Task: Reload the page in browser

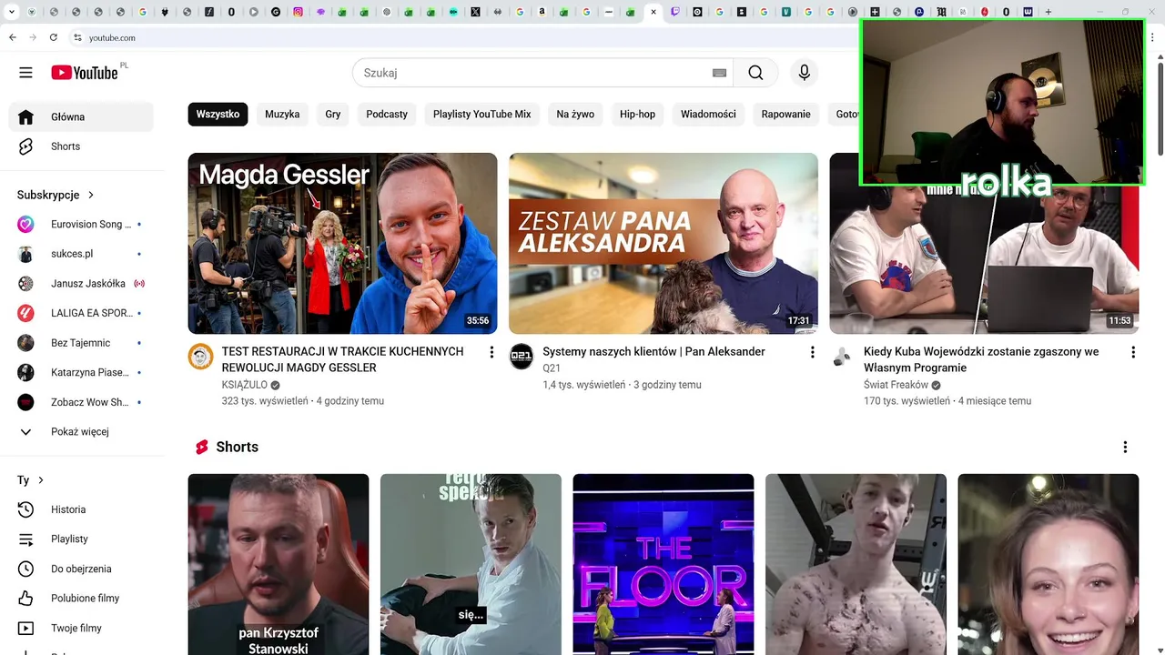Action: click(x=53, y=37)
